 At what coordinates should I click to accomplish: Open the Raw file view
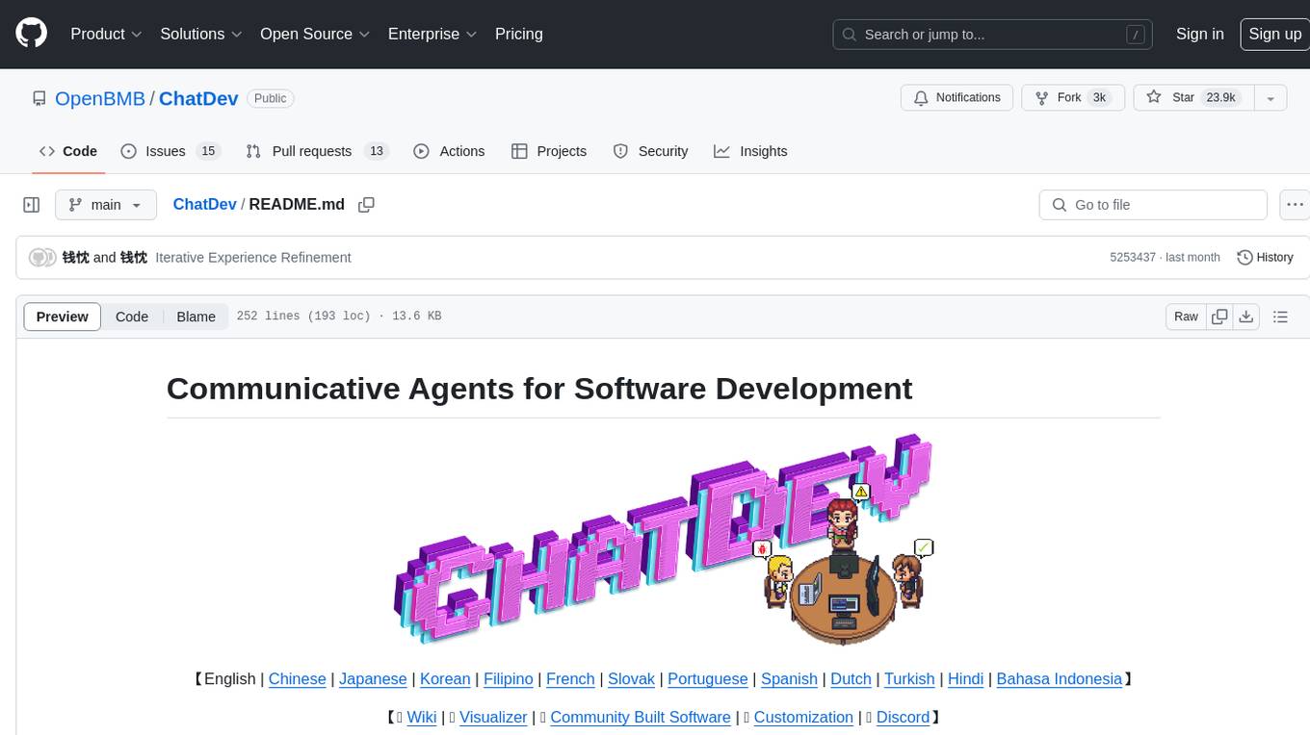[1186, 317]
